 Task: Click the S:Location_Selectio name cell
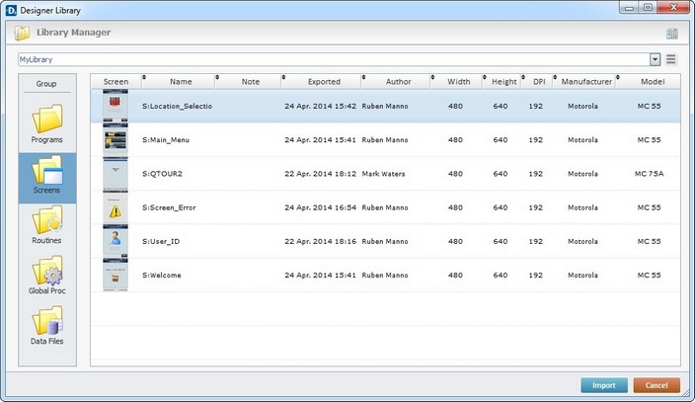click(x=177, y=106)
